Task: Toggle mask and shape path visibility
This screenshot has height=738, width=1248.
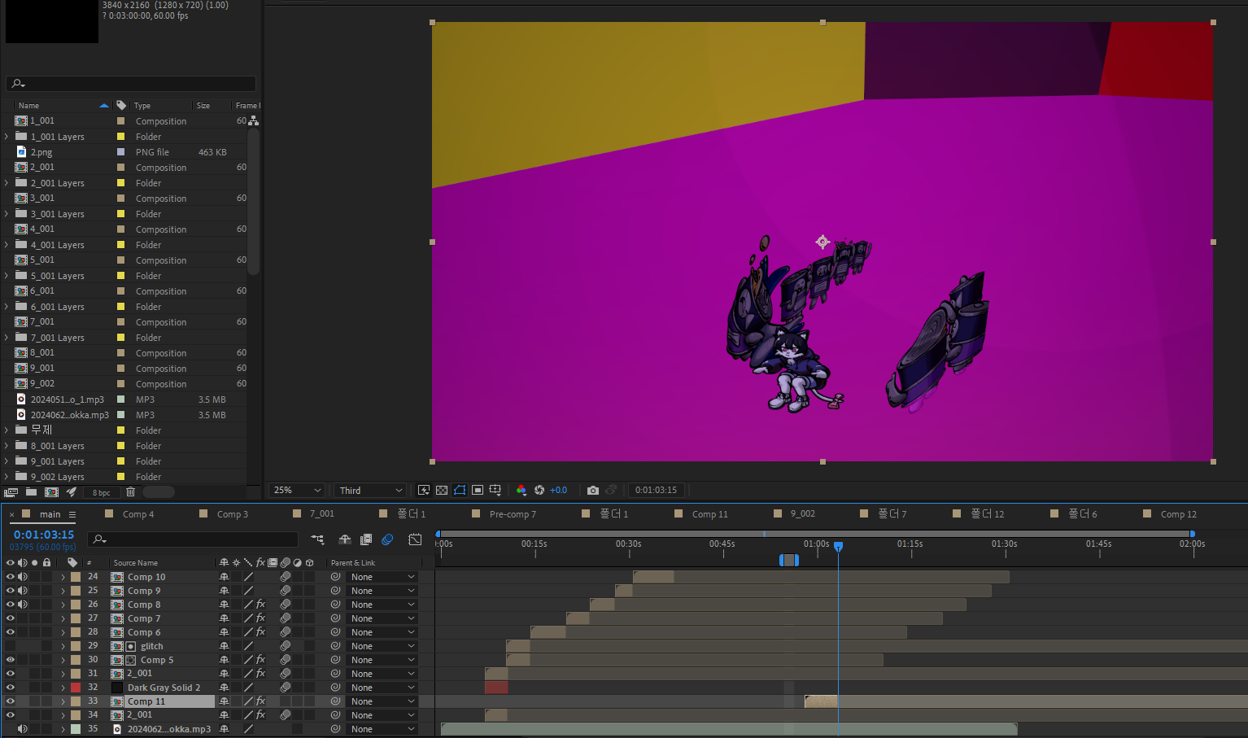Action: (x=460, y=490)
